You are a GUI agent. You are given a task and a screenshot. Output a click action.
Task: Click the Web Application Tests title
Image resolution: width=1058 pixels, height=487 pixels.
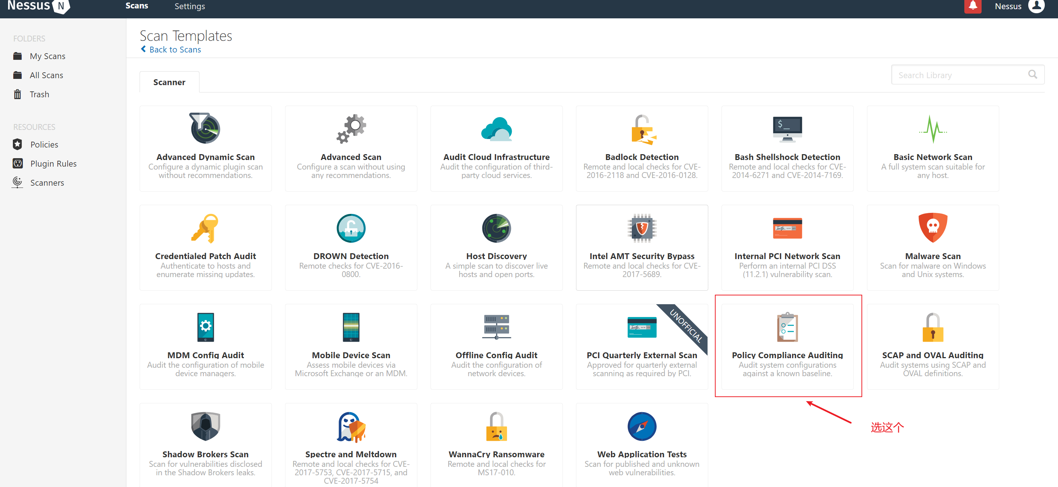(642, 454)
